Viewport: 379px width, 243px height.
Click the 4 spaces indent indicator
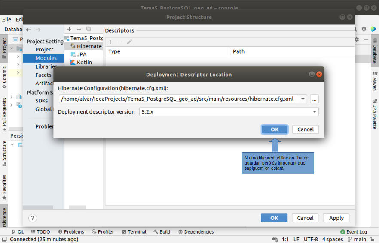pos(333,240)
